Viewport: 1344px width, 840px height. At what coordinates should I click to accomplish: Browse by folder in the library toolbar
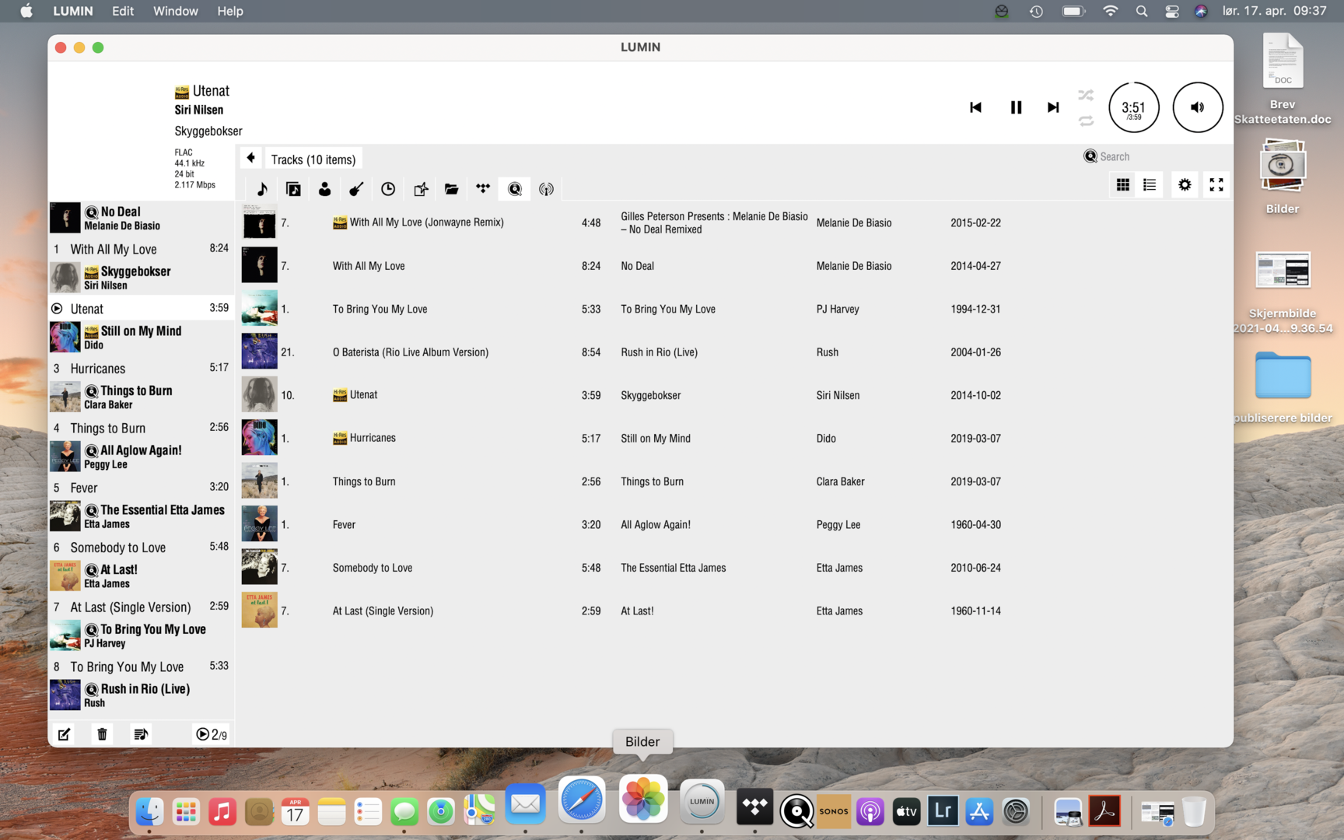coord(451,189)
